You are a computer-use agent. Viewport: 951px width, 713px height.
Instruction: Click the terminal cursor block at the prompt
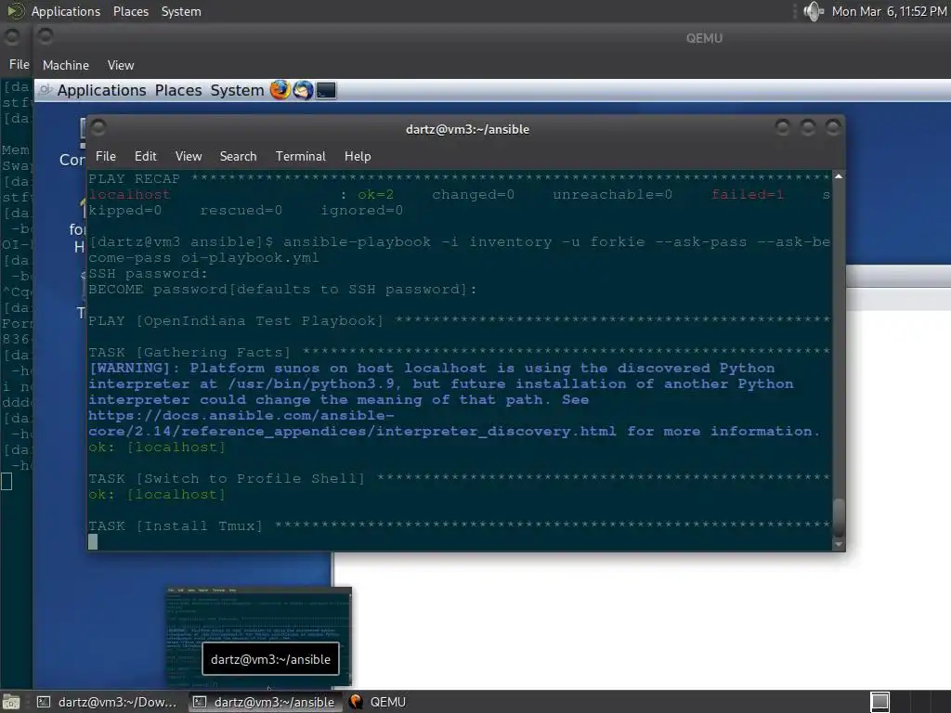click(x=93, y=541)
